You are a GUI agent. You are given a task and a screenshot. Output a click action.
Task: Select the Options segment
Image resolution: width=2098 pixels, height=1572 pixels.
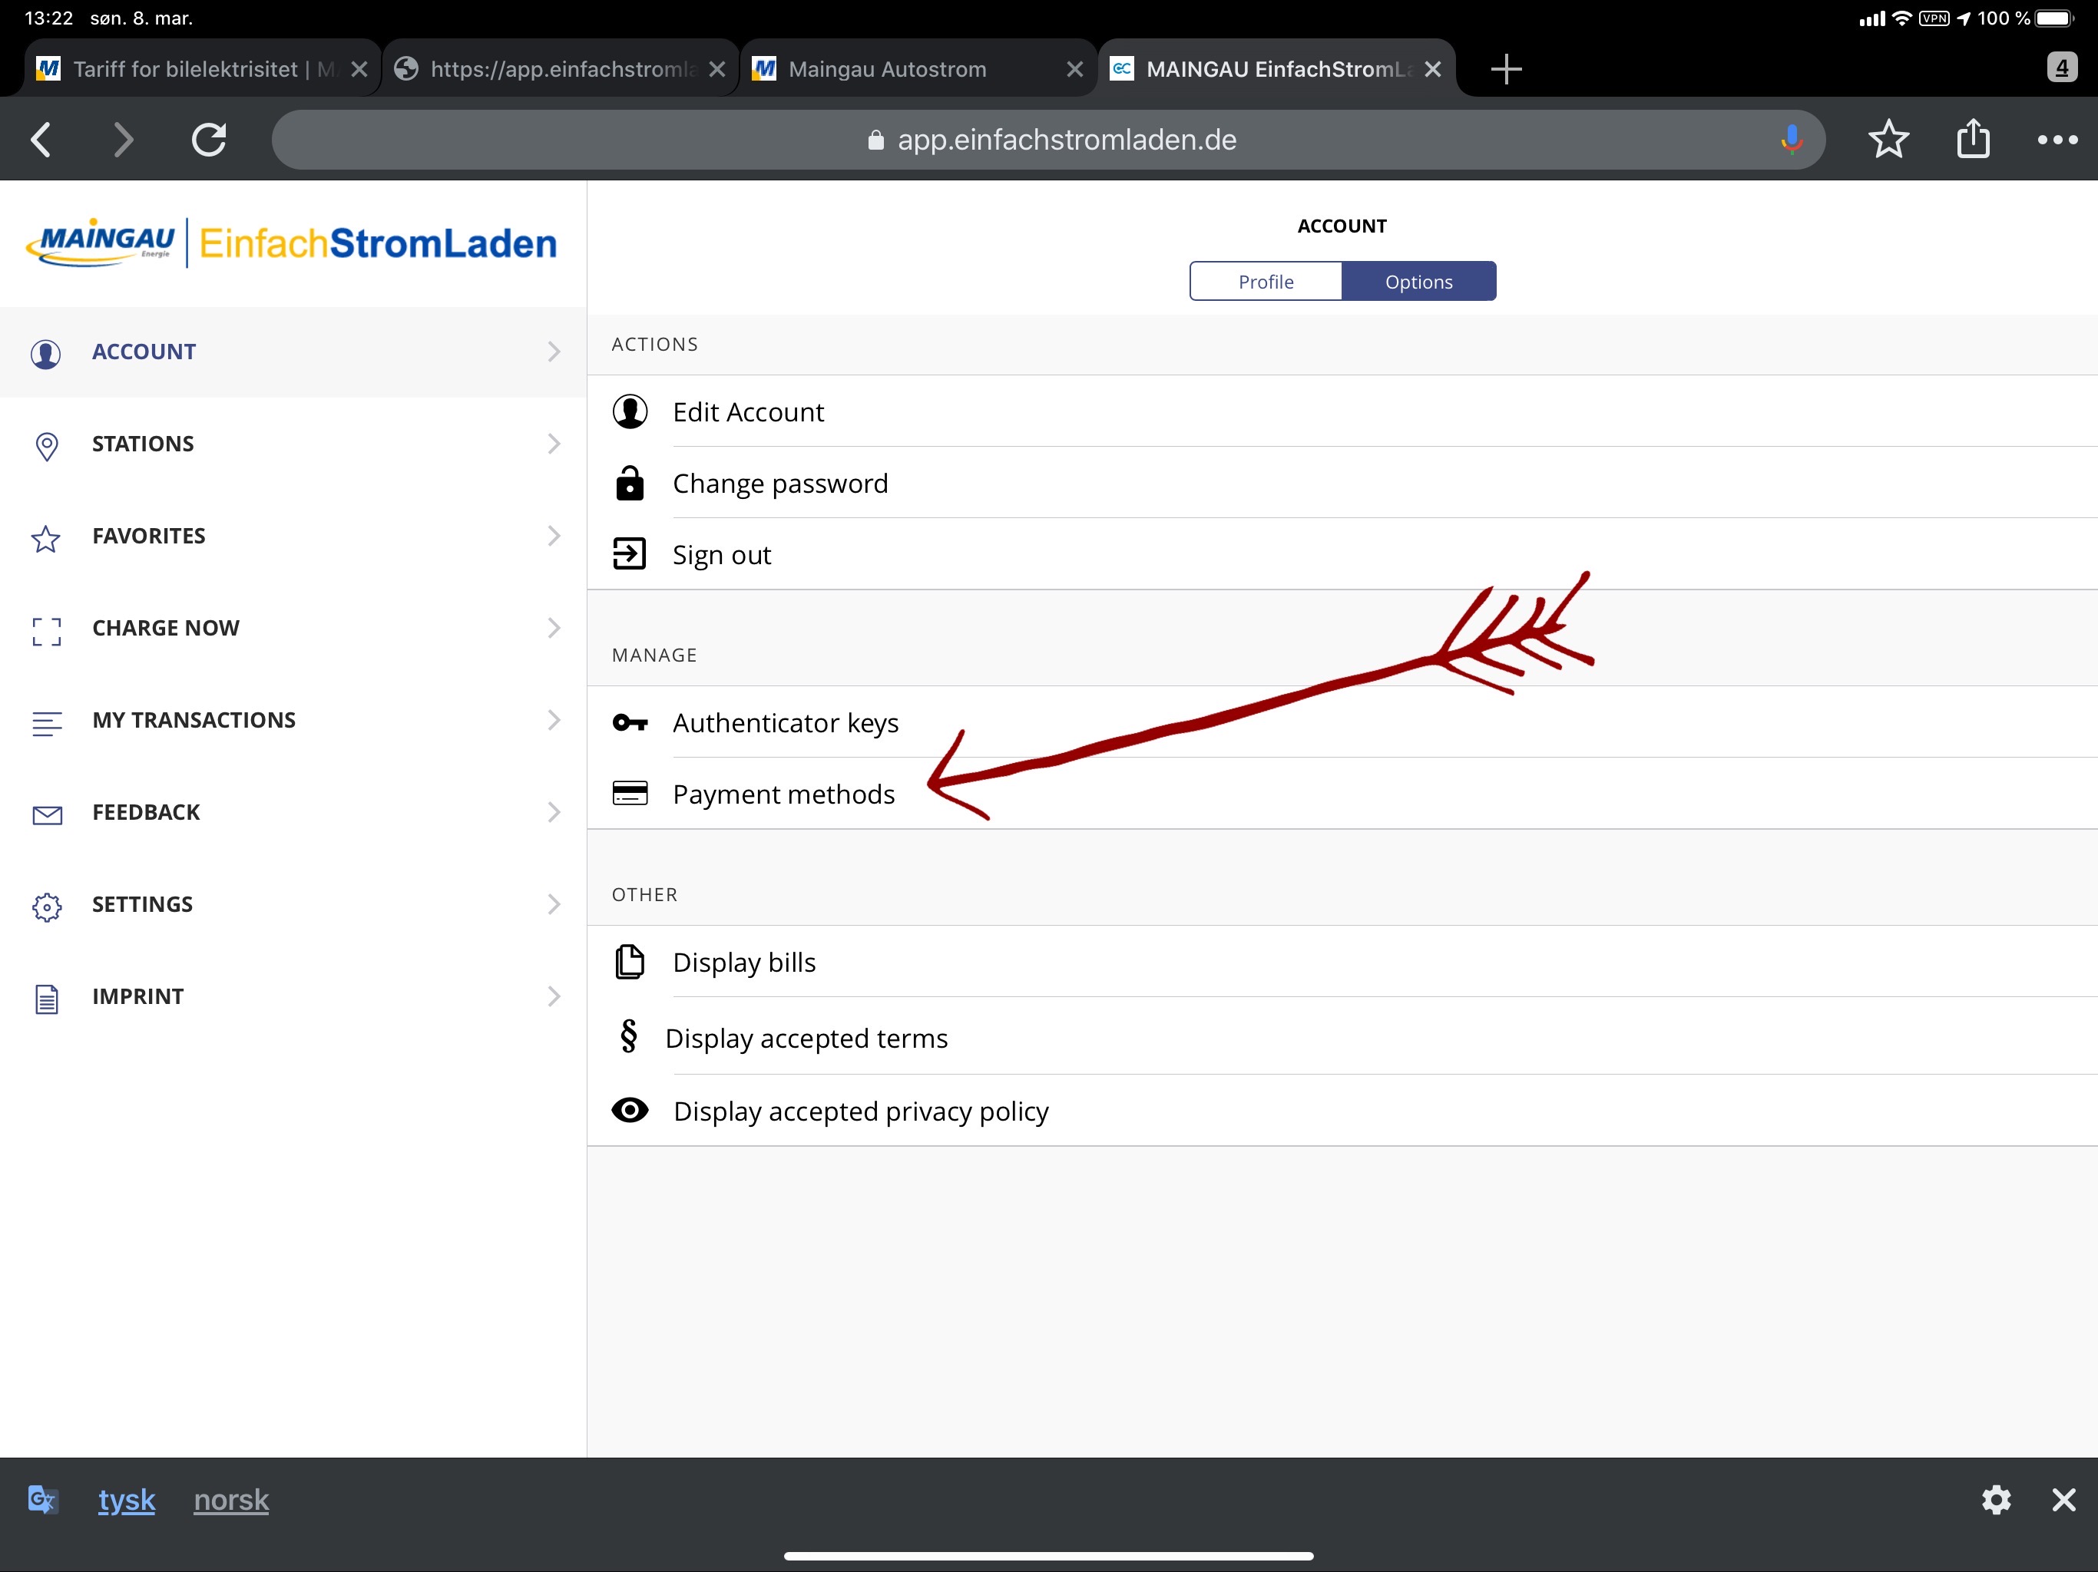(1418, 282)
